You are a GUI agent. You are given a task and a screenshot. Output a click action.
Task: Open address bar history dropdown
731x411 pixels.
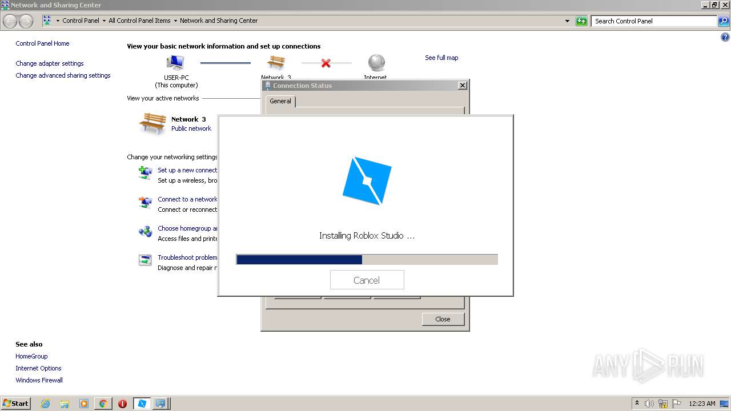click(567, 21)
